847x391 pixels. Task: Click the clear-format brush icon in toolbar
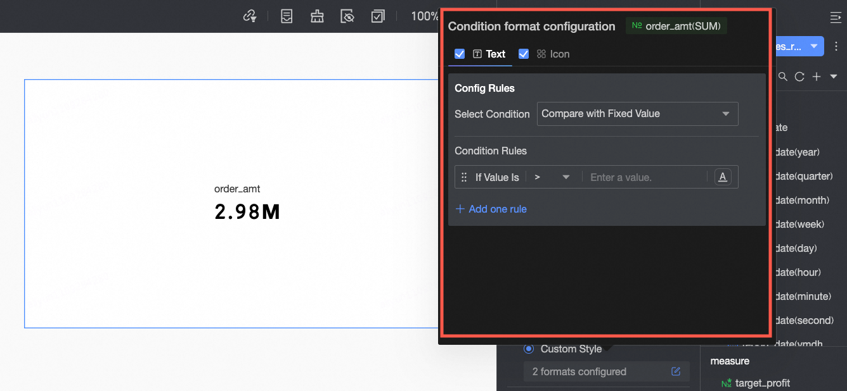(x=317, y=16)
